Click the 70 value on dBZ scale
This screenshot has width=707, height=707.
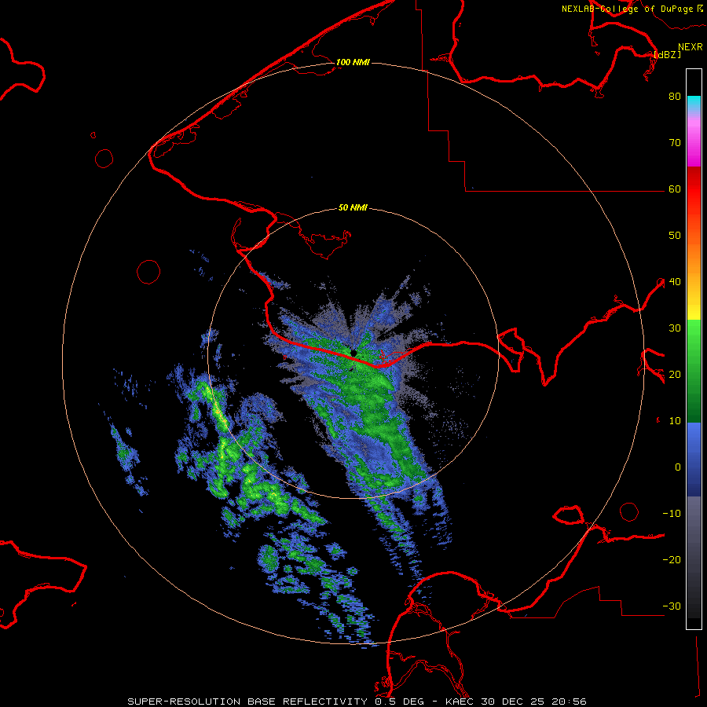point(675,143)
